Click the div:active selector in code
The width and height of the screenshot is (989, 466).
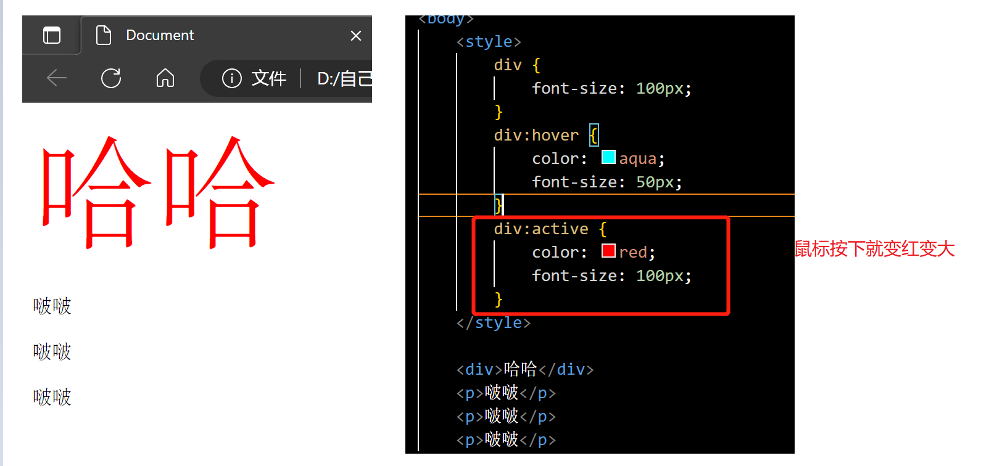[x=541, y=229]
